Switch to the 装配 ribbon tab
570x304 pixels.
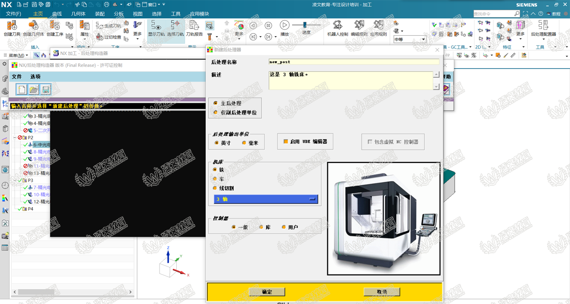point(100,14)
